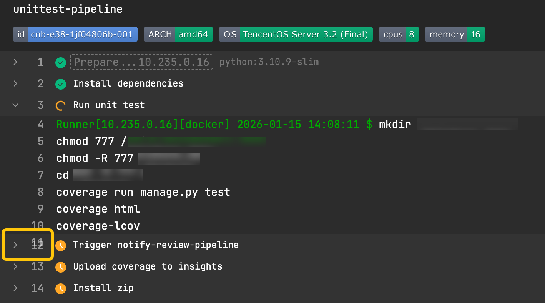Collapse the Run unit test step
Viewport: 545px width, 303px height.
[15, 105]
